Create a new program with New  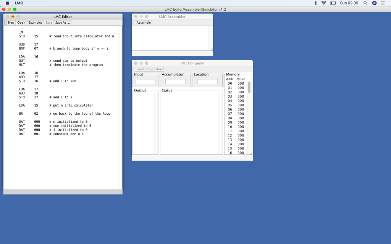pos(11,22)
